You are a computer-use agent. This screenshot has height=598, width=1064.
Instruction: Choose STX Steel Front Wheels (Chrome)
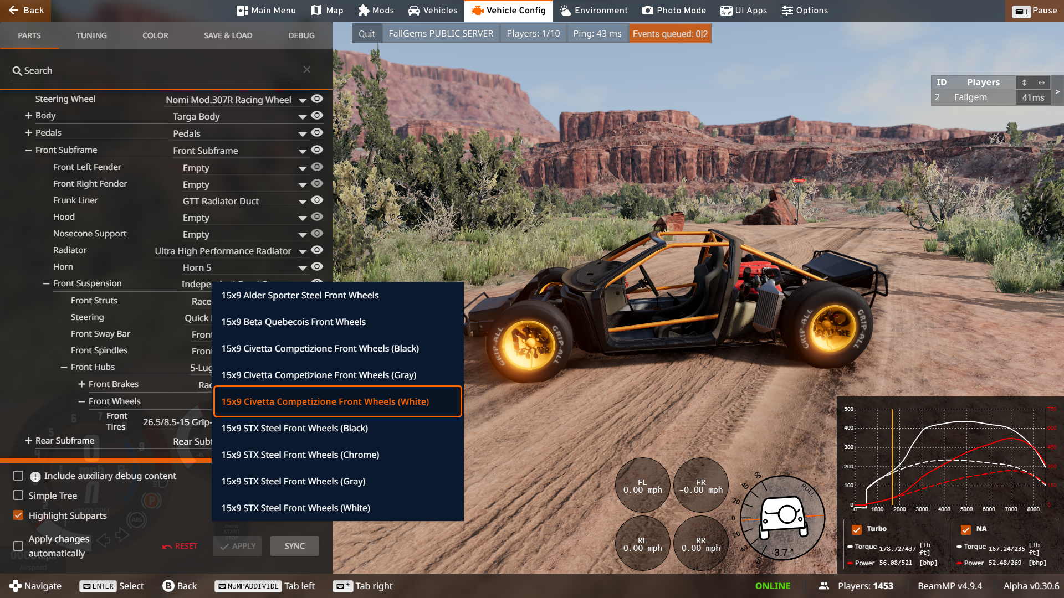(337, 455)
